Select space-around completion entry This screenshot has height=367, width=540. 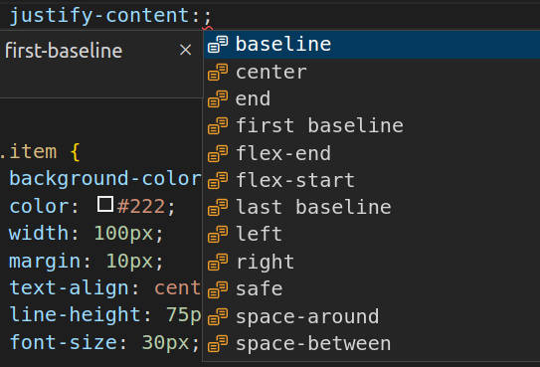(x=372, y=316)
